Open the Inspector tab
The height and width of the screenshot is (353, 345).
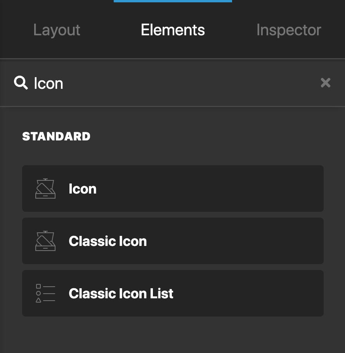point(289,29)
